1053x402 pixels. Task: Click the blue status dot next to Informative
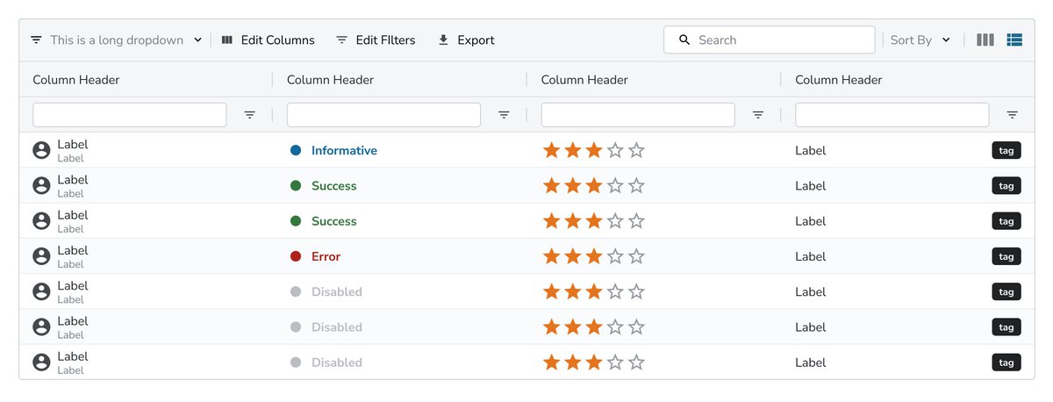tap(296, 150)
